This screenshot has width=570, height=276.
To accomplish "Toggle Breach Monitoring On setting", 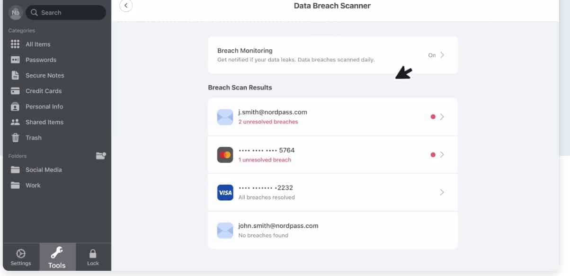I will (x=436, y=55).
